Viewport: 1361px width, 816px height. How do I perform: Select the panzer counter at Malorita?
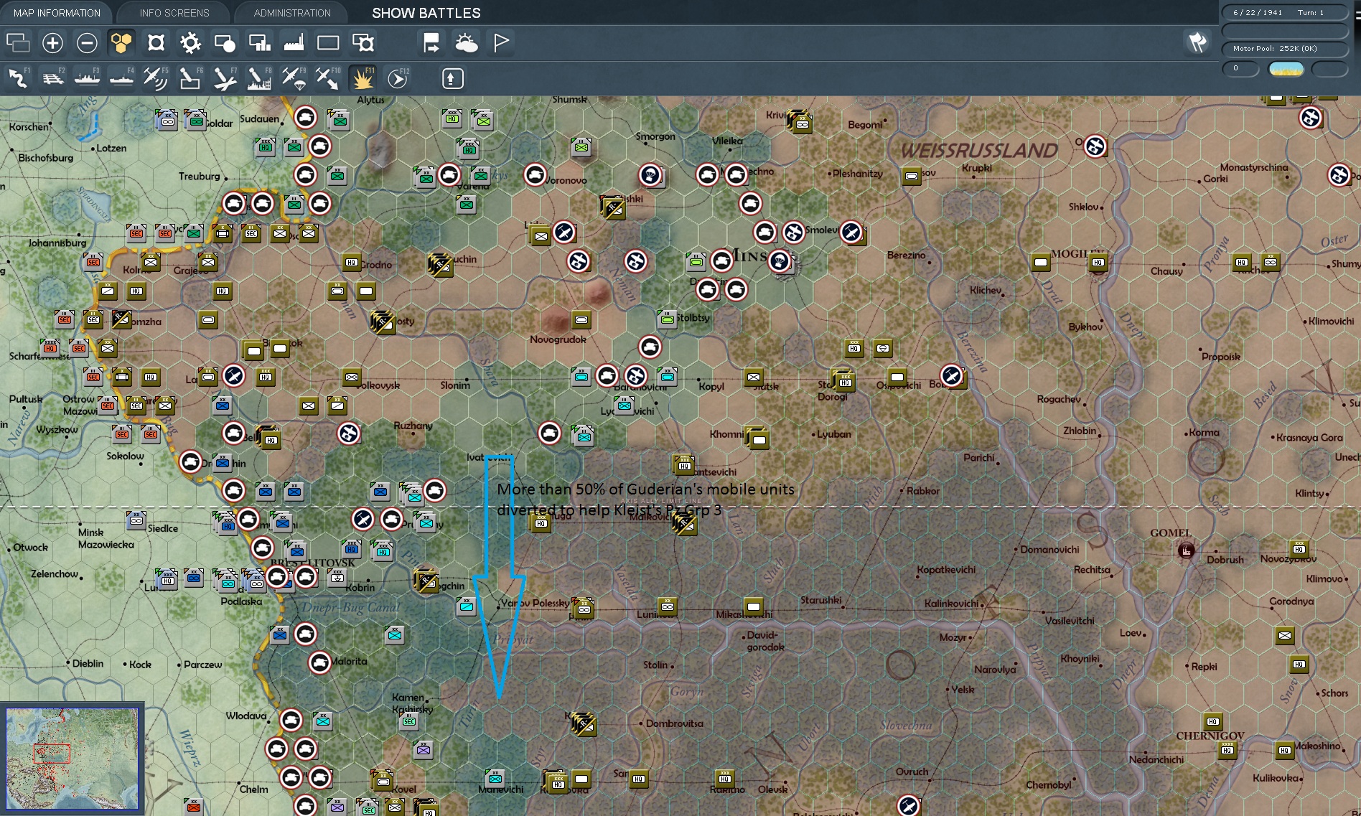pyautogui.click(x=319, y=662)
